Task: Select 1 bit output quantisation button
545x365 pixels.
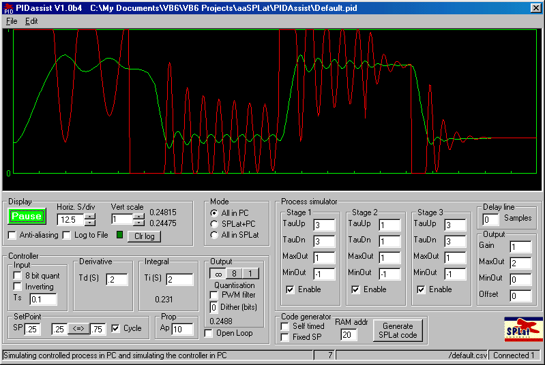Action: pos(250,274)
